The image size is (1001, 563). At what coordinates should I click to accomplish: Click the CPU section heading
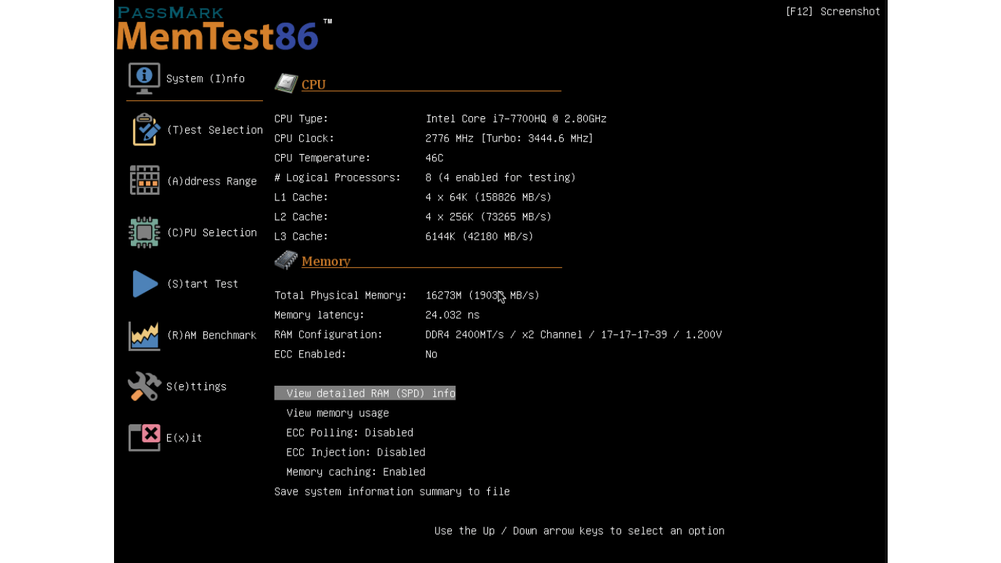(314, 84)
